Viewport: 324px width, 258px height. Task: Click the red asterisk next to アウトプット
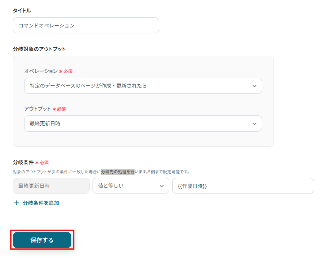pyautogui.click(x=54, y=109)
